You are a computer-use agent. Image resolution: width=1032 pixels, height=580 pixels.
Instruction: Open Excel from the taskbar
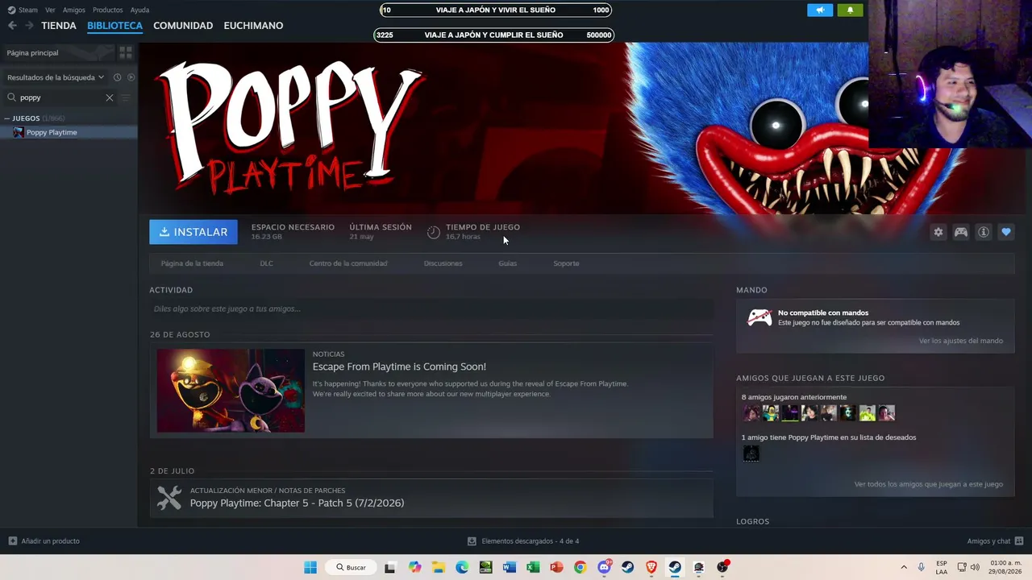coord(533,567)
